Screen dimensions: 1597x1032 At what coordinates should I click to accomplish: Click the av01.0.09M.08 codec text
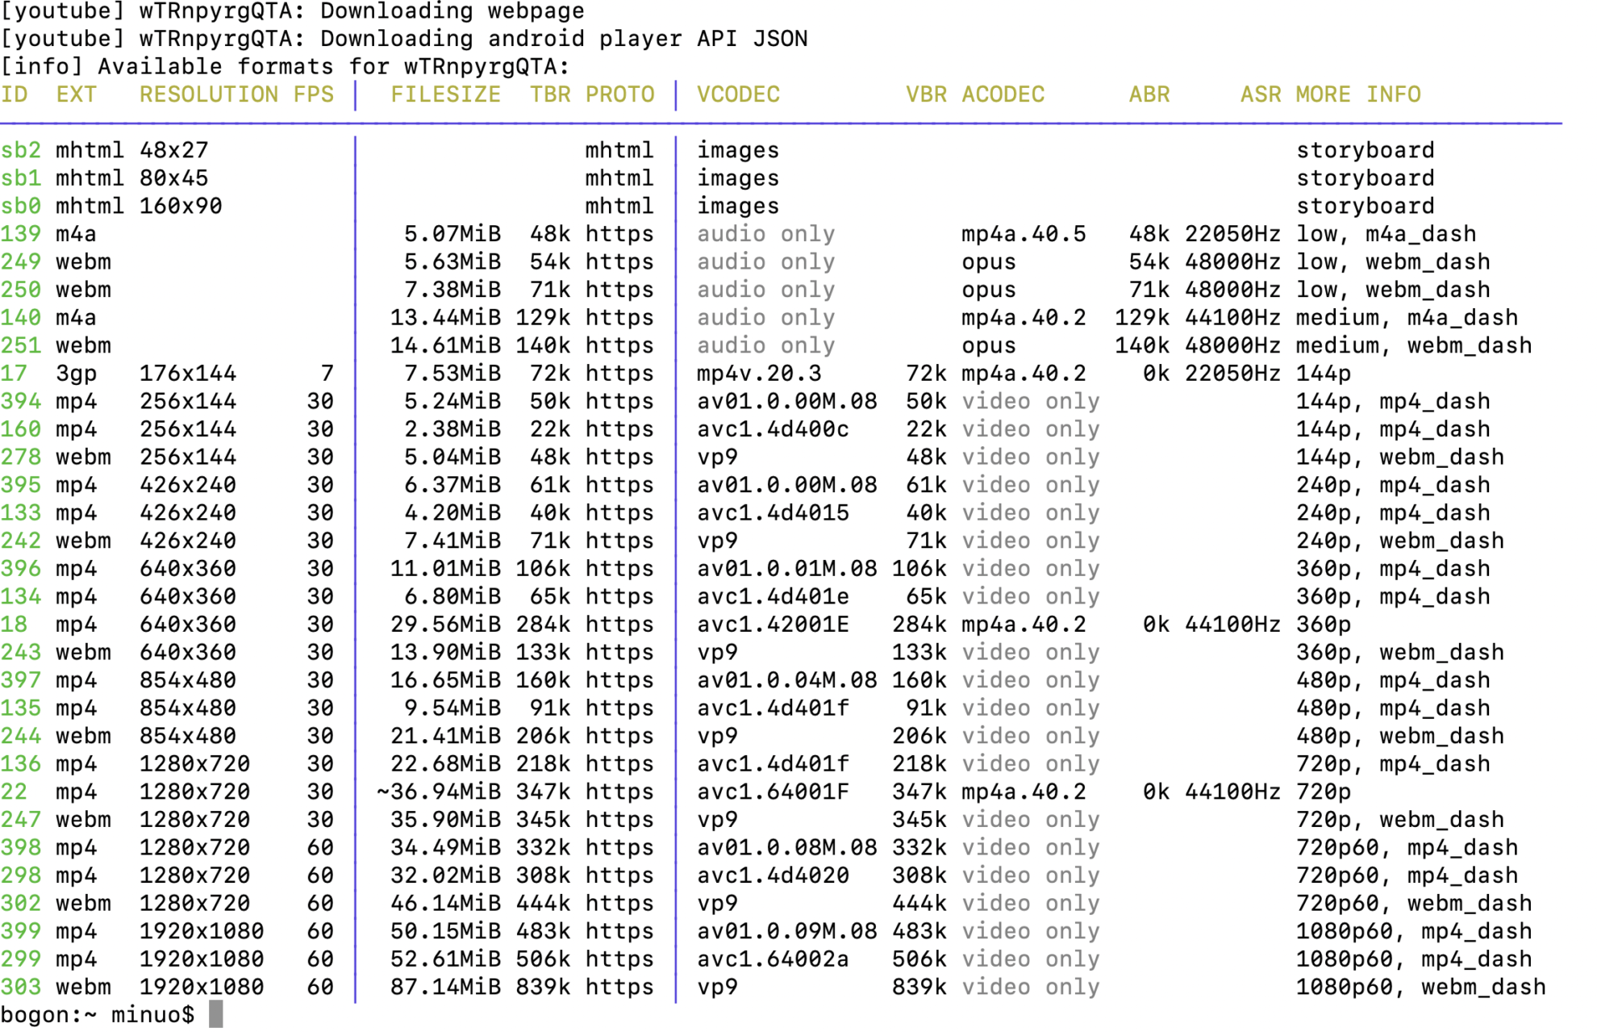[x=786, y=930]
